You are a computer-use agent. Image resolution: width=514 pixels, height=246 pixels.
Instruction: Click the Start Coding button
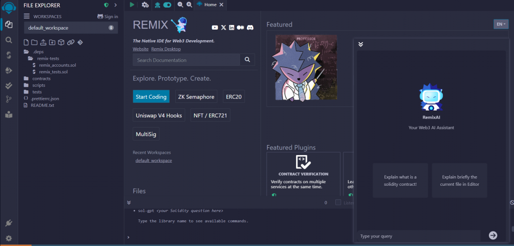click(x=151, y=96)
